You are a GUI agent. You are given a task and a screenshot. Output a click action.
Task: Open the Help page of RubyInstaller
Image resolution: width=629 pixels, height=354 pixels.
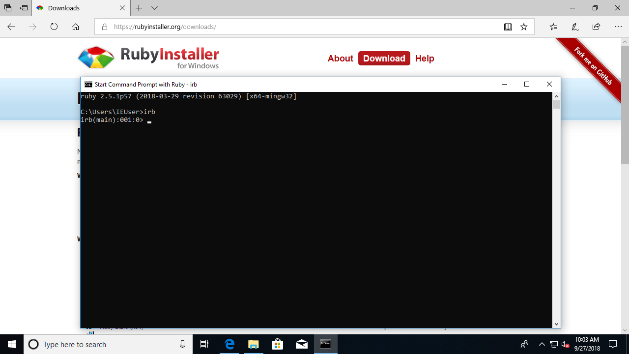[x=425, y=59]
